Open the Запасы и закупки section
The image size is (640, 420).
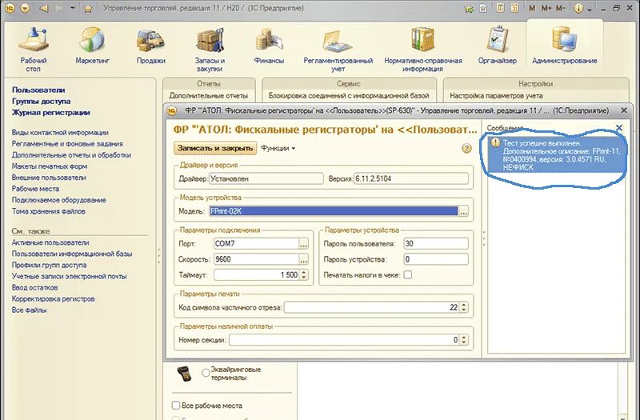pyautogui.click(x=210, y=50)
